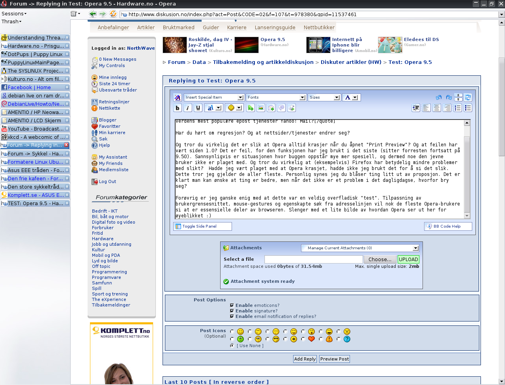
Task: Click the URL address field
Action: [309, 14]
